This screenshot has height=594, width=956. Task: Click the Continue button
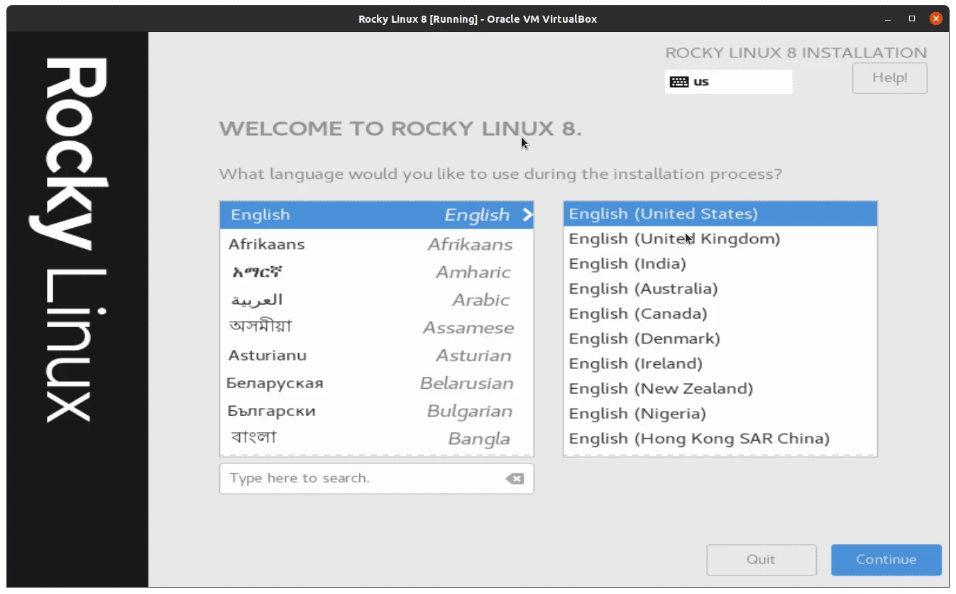point(886,560)
